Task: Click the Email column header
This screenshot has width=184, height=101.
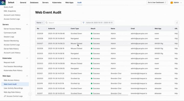Action: (133, 29)
